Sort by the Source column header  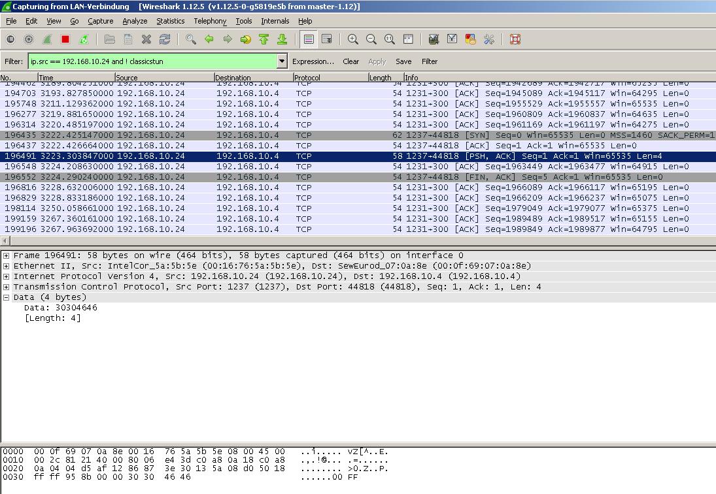pos(164,78)
